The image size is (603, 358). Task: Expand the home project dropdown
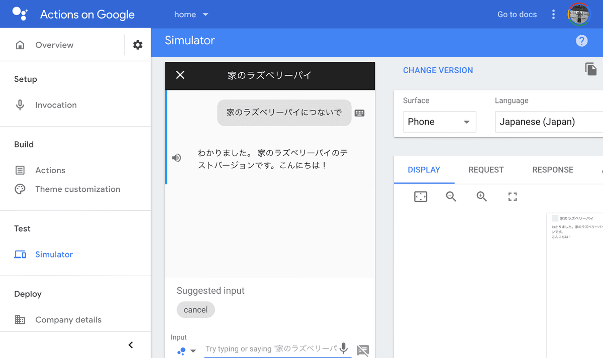point(191,15)
